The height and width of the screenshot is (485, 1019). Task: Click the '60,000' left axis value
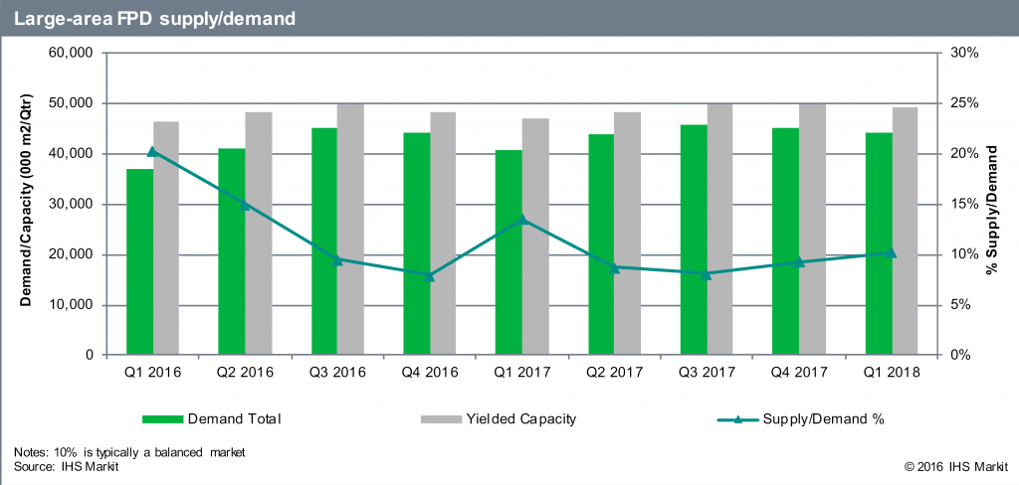click(x=72, y=54)
